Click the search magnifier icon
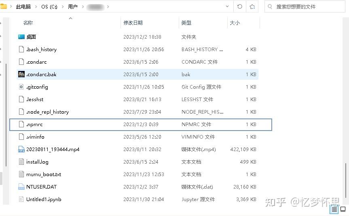The width and height of the screenshot is (349, 216). pos(270,6)
